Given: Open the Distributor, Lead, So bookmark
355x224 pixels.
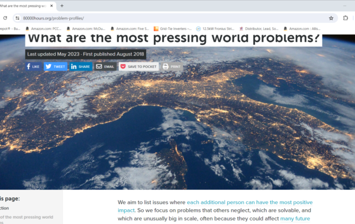Looking at the screenshot, I should pos(259,29).
